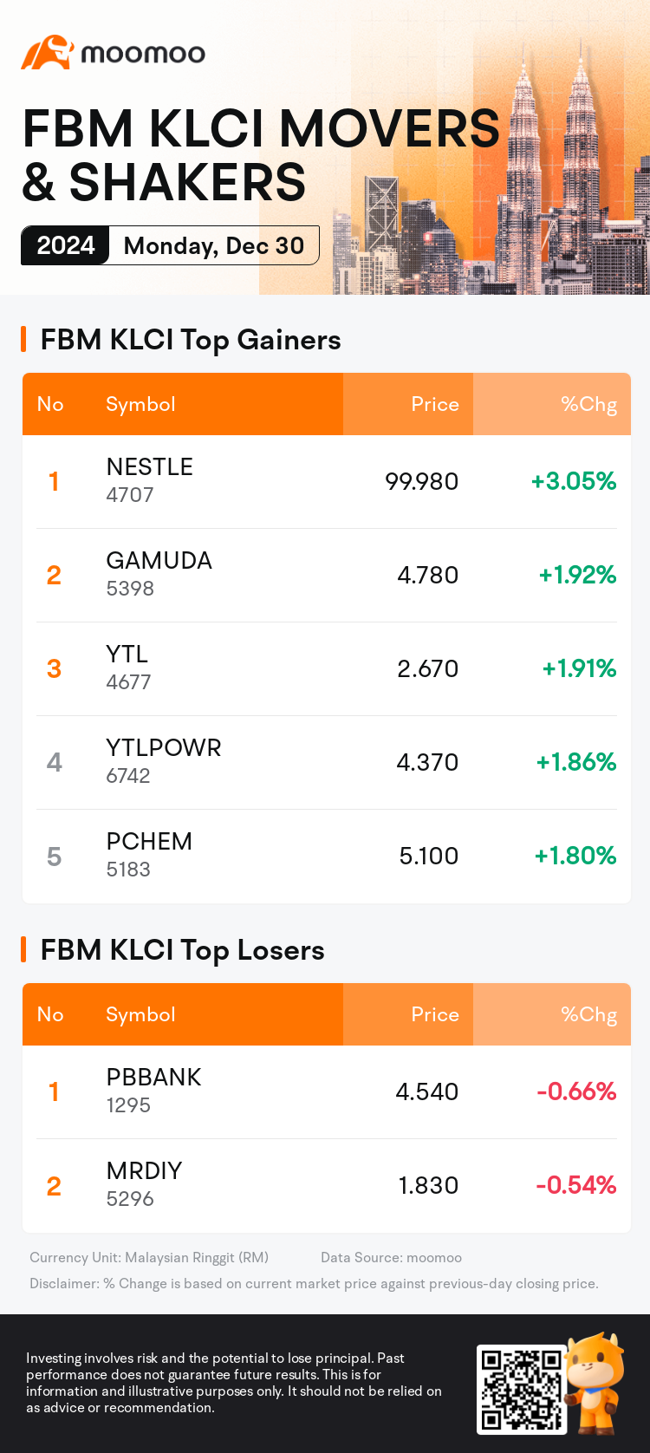The image size is (650, 1453).
Task: Click NESTLE's +3.05% change value
Action: [574, 481]
